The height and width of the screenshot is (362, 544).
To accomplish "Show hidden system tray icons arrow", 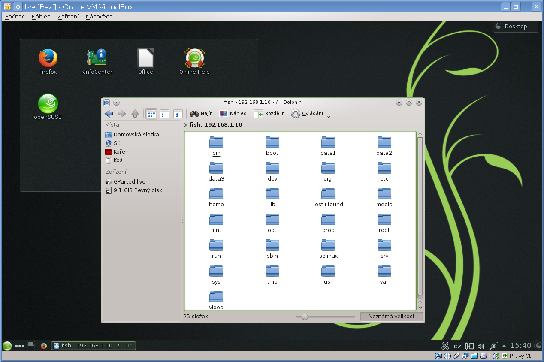I will [x=504, y=346].
